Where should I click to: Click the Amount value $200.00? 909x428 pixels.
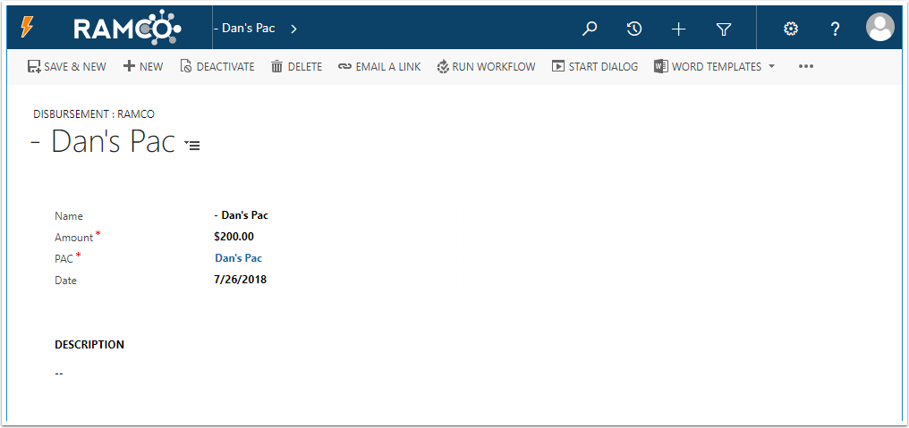tap(234, 236)
